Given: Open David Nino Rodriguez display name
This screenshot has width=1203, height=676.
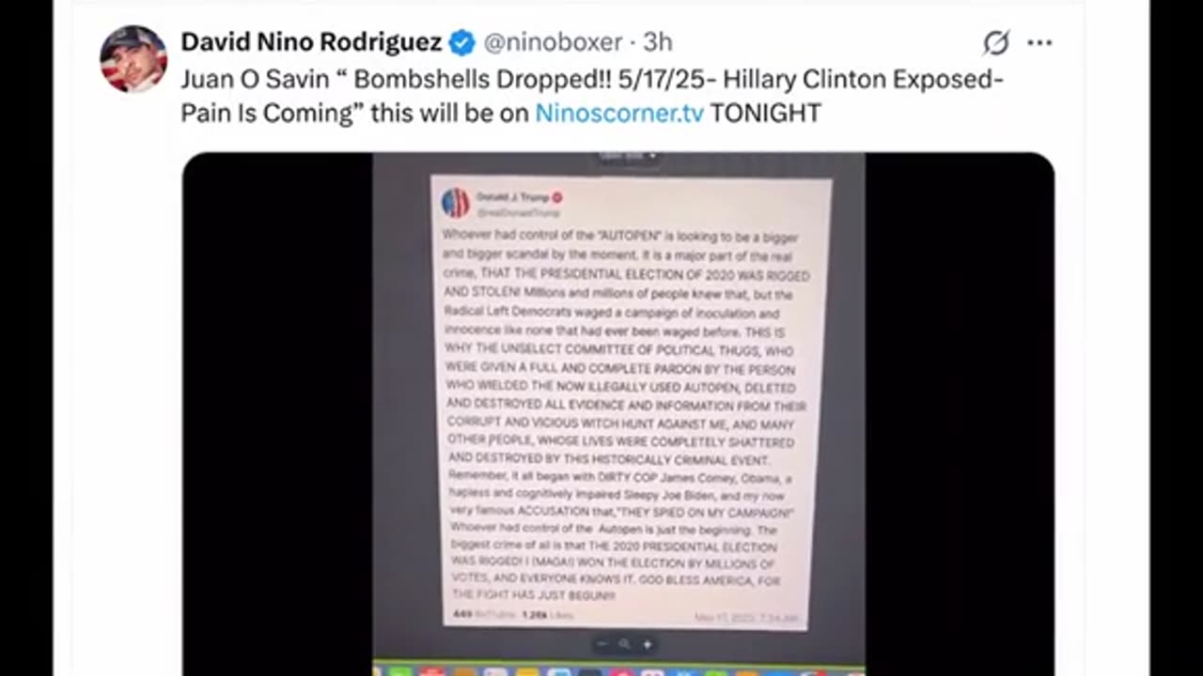Looking at the screenshot, I should click(311, 42).
